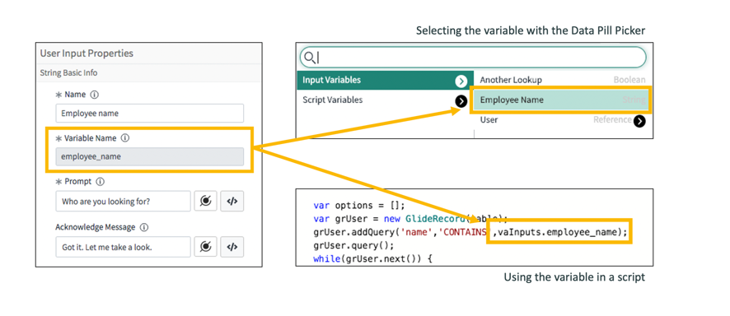Select the Script Variables category
730x316 pixels.
[x=385, y=100]
